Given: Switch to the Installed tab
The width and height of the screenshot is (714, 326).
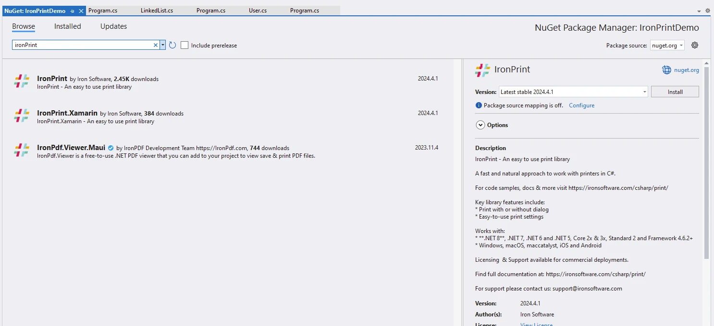Looking at the screenshot, I should click(67, 26).
